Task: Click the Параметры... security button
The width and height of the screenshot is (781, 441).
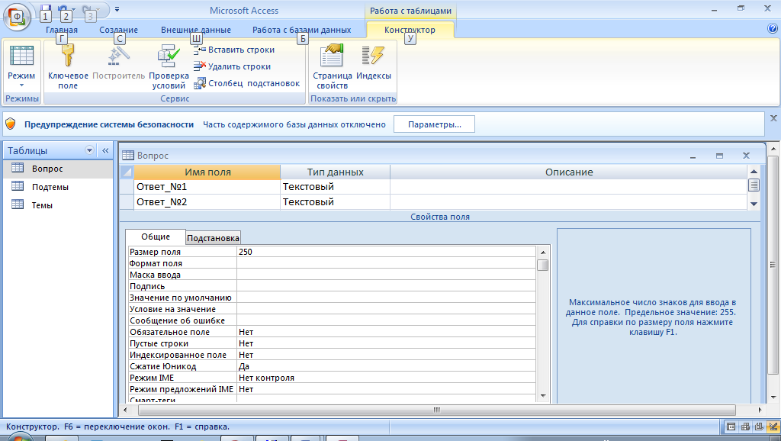Action: pos(434,124)
